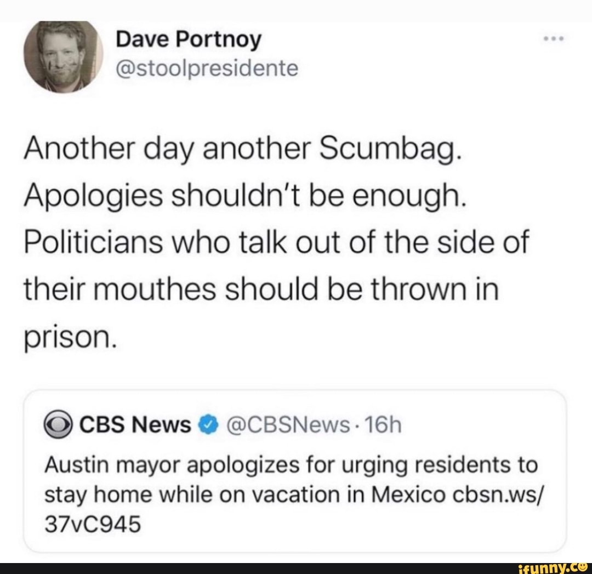Open the @stoolpresidente handle
The image size is (592, 574).
click(x=207, y=69)
